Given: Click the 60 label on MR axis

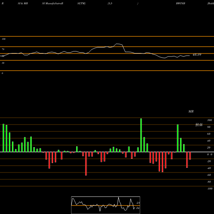Looking at the screenshot, I should 209,134.
